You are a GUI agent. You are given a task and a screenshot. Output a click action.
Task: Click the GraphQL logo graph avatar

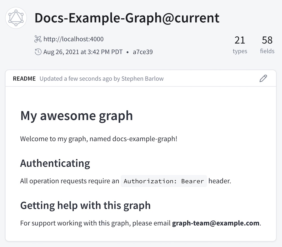point(16,18)
